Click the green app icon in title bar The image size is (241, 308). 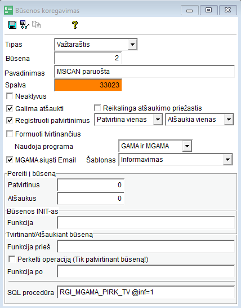click(x=8, y=10)
